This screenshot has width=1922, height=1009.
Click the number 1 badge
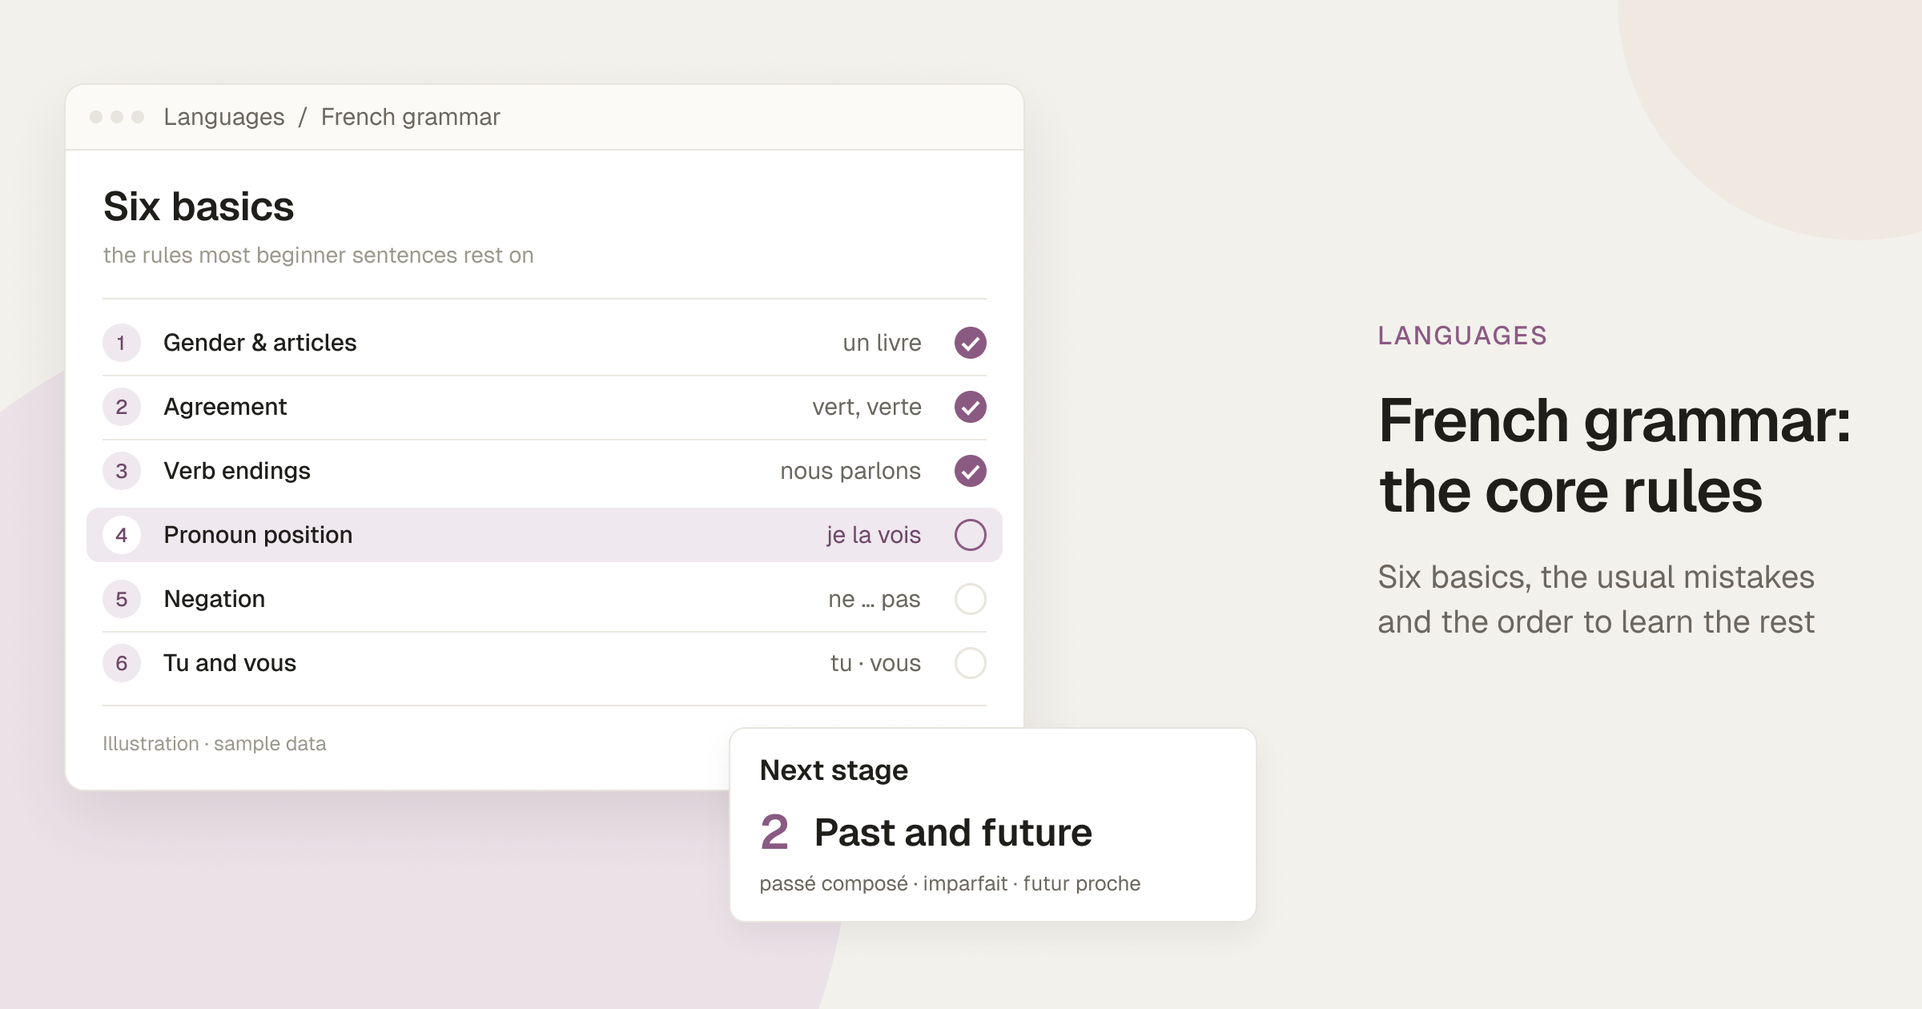pos(122,343)
